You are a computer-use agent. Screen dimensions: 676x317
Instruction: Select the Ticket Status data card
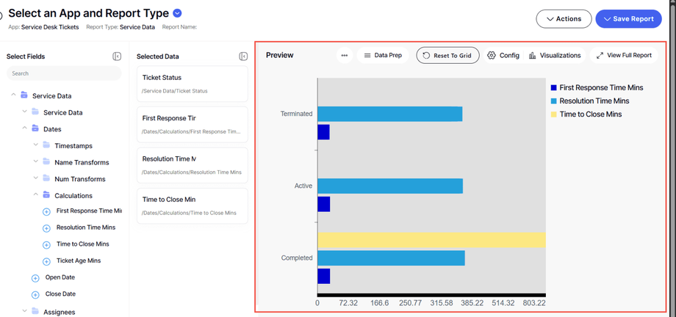click(192, 84)
